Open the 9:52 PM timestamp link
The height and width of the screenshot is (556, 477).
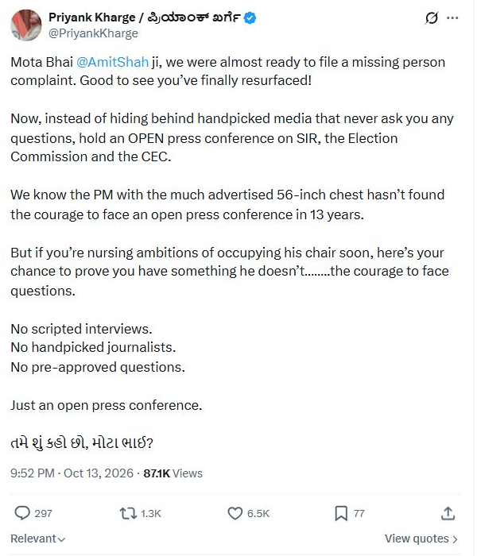click(x=33, y=473)
